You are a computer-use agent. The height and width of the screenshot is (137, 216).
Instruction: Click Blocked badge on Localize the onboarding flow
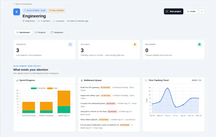point(111,104)
